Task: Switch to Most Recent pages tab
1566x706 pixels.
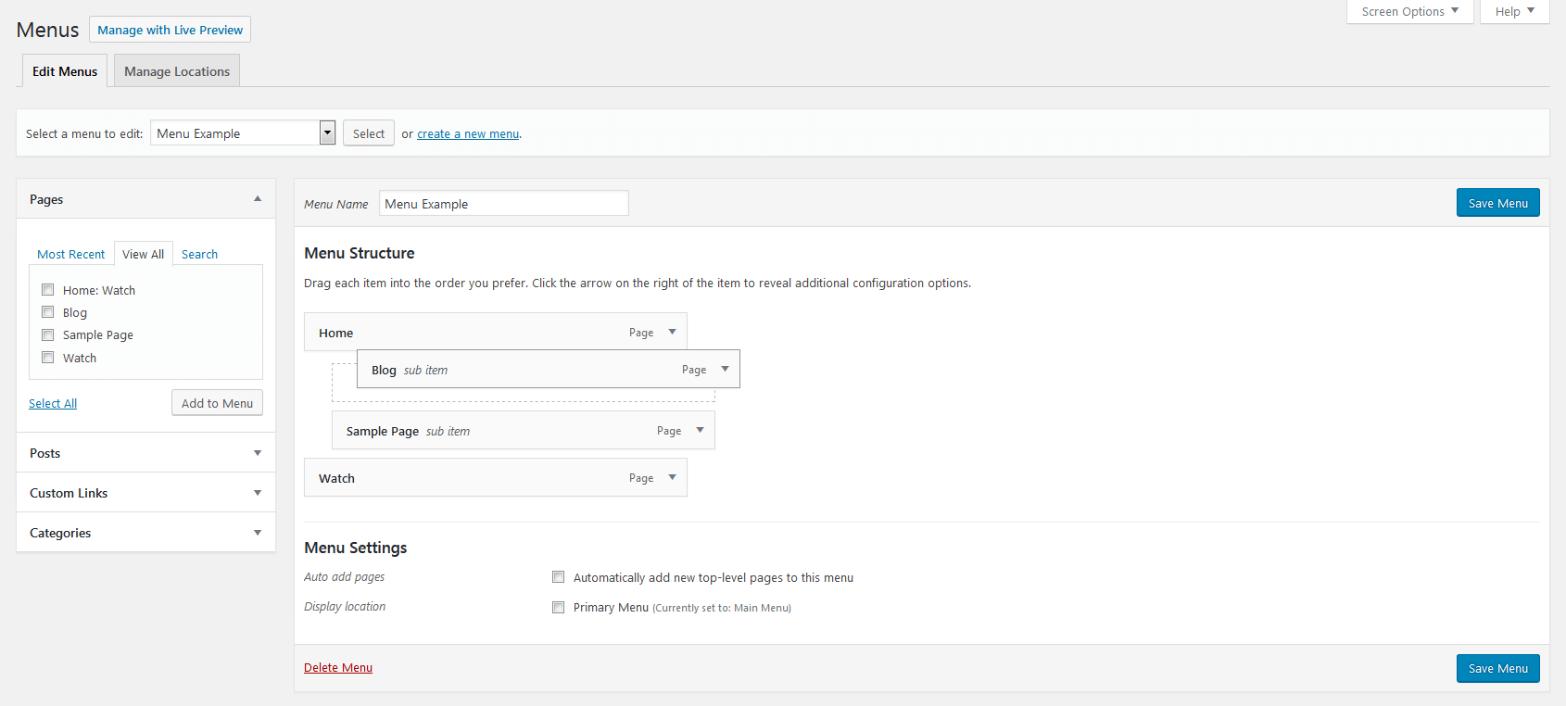Action: point(71,254)
